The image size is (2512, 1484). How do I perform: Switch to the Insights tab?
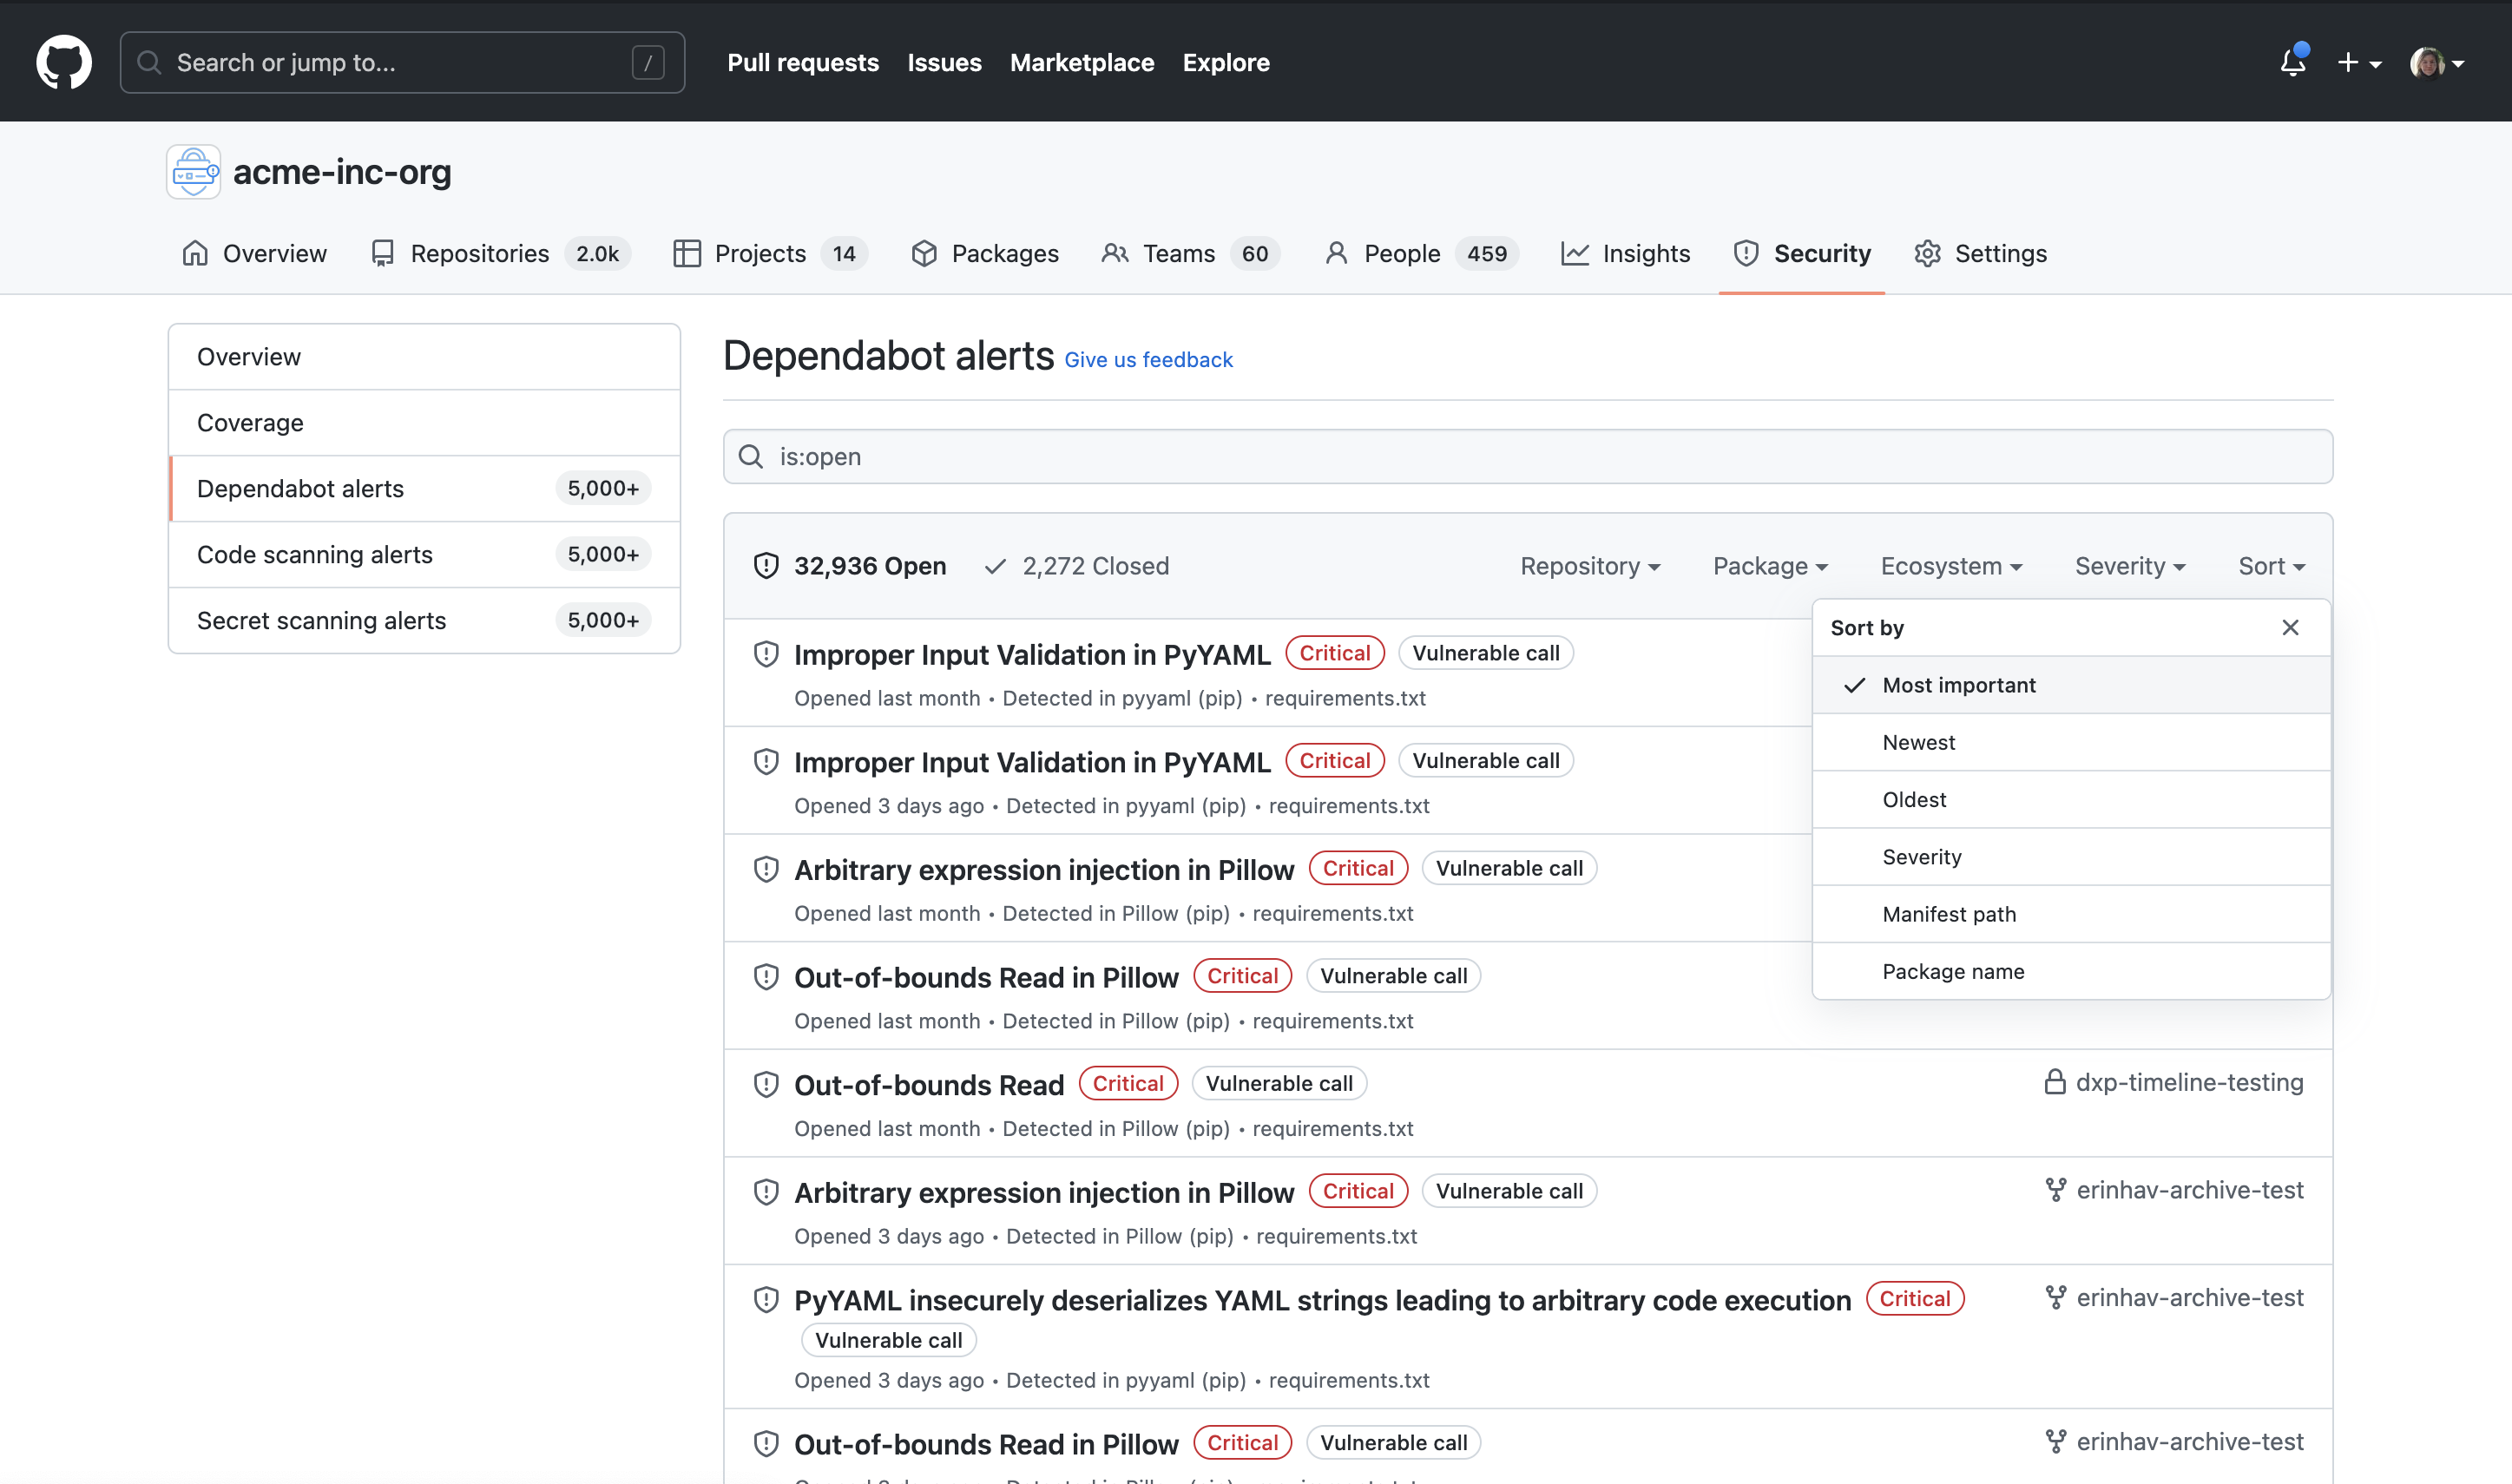[1626, 254]
